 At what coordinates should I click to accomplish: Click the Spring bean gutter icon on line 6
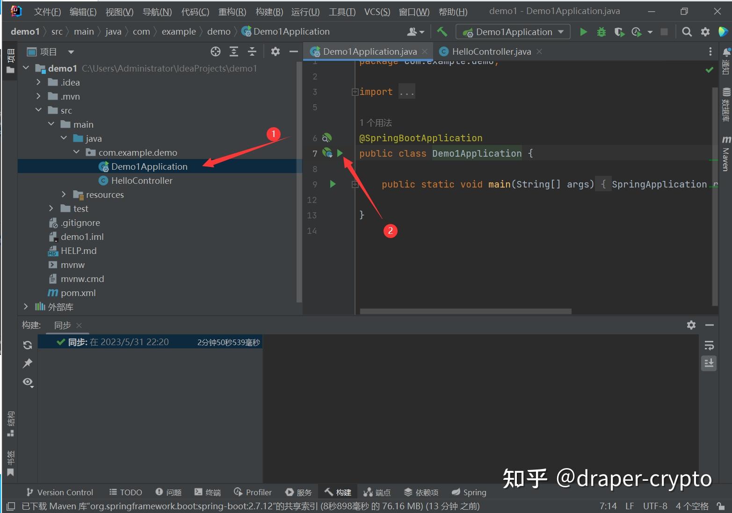327,137
